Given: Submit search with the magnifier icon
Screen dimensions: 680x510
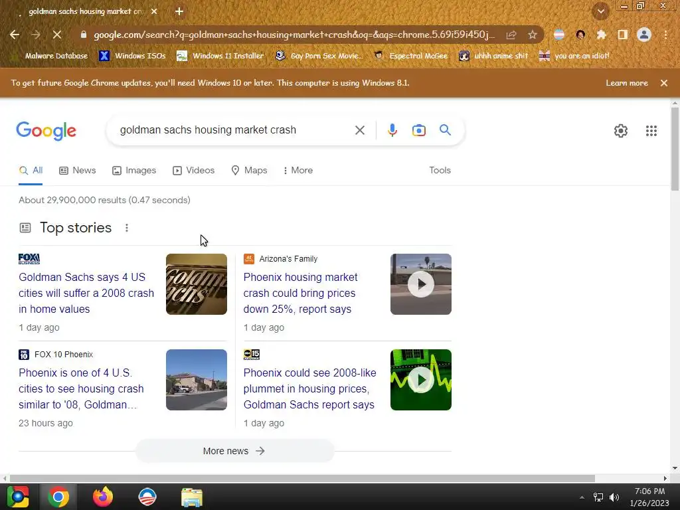Looking at the screenshot, I should pyautogui.click(x=446, y=129).
